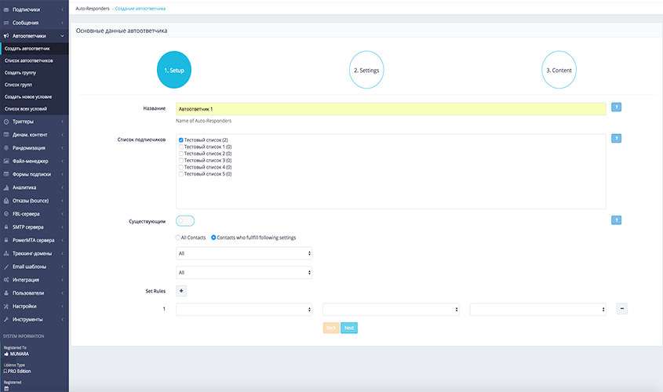Uncheck Тестовый список (2) checkbox

[x=181, y=140]
